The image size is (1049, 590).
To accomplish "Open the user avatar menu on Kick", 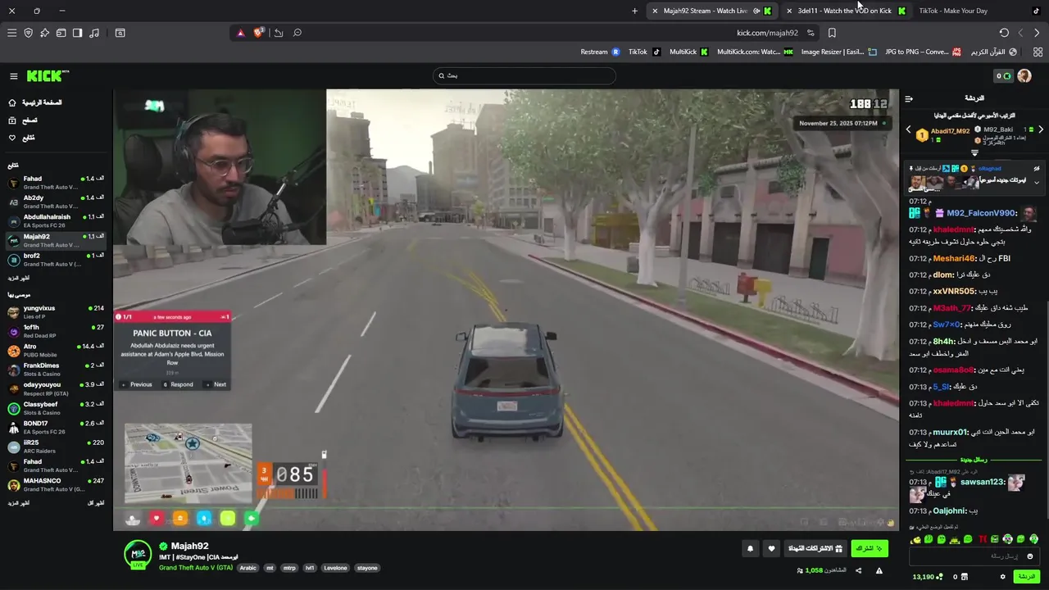I will point(1024,75).
